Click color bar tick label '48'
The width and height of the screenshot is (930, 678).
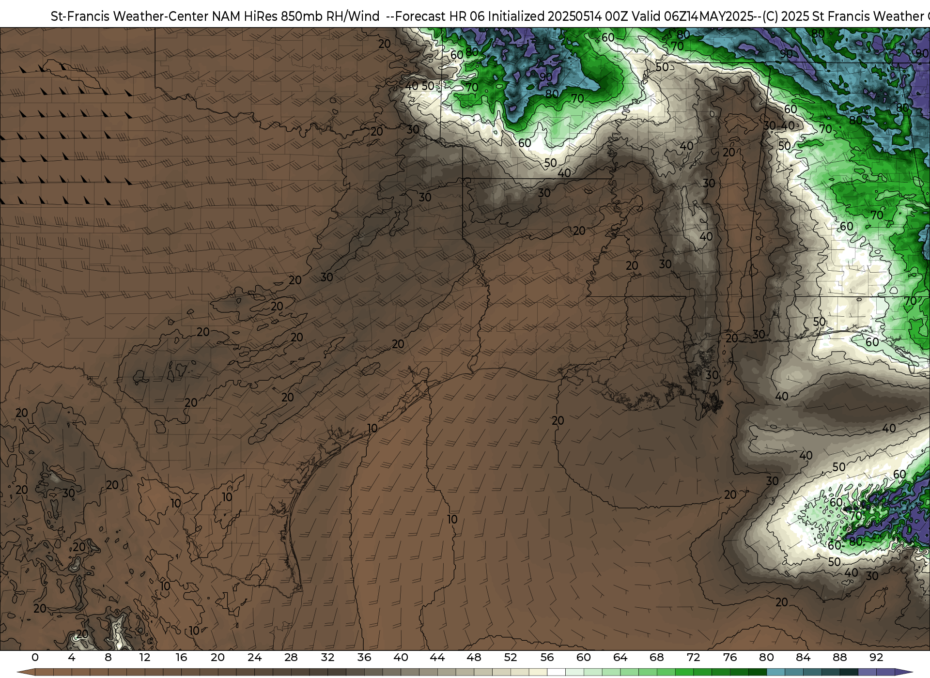tap(474, 657)
